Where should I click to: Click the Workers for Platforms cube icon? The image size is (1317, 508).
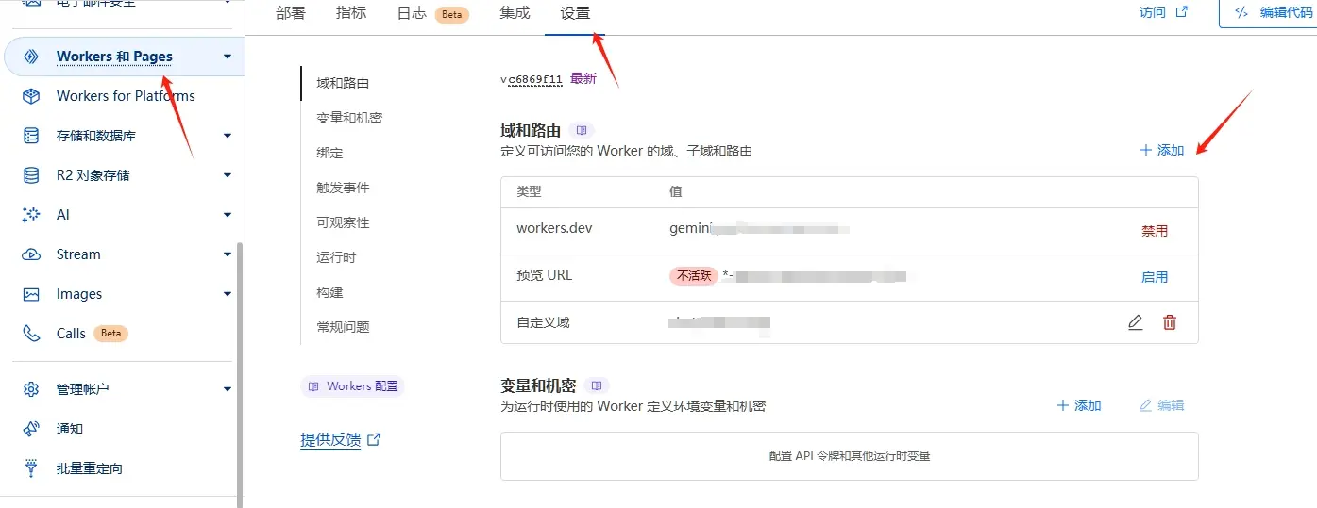coord(31,96)
